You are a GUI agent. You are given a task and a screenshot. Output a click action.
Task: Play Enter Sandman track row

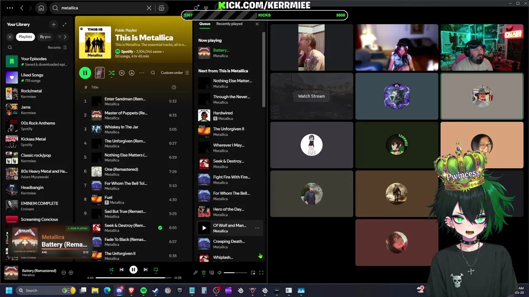(134, 101)
